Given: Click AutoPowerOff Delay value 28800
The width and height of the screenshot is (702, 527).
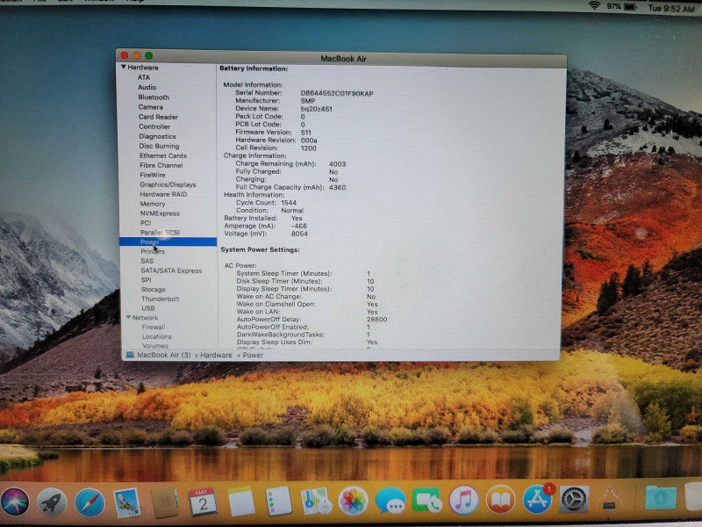Looking at the screenshot, I should pyautogui.click(x=377, y=320).
